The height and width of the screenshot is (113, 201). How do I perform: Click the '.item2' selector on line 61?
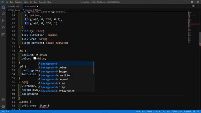click(23, 102)
